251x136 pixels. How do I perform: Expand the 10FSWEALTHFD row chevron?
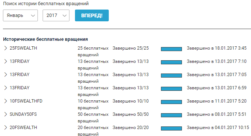click(6, 101)
